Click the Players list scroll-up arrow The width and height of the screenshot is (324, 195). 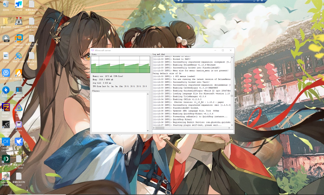click(x=148, y=93)
